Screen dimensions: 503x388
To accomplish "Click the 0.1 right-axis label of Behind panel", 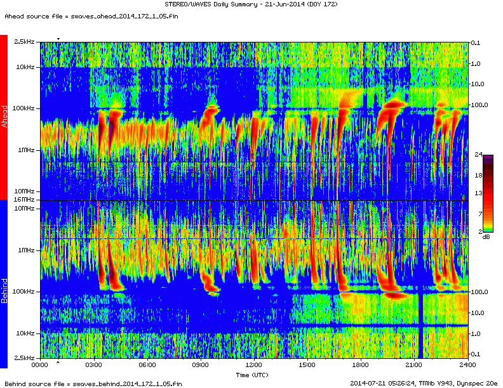I will [476, 354].
